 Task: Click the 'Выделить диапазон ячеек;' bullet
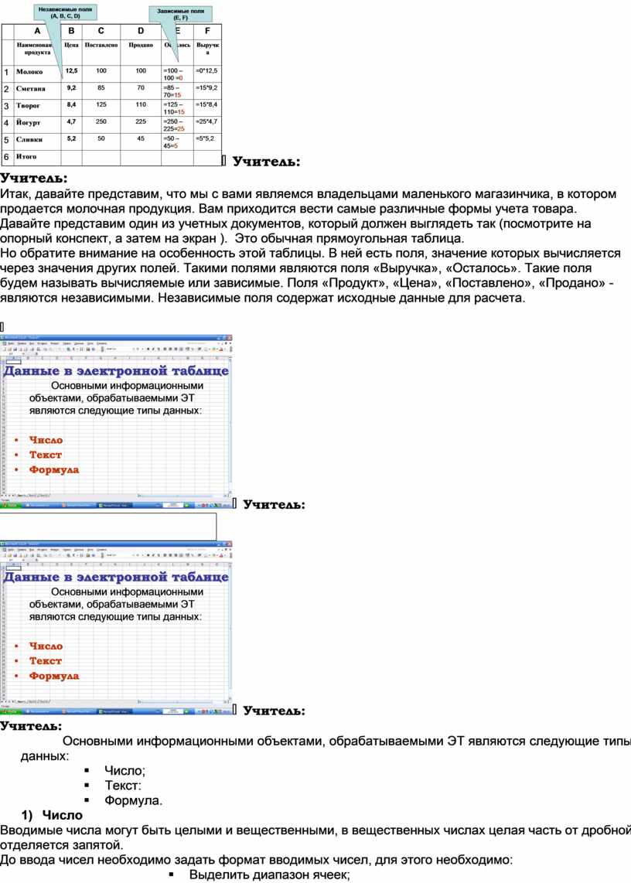[x=269, y=874]
